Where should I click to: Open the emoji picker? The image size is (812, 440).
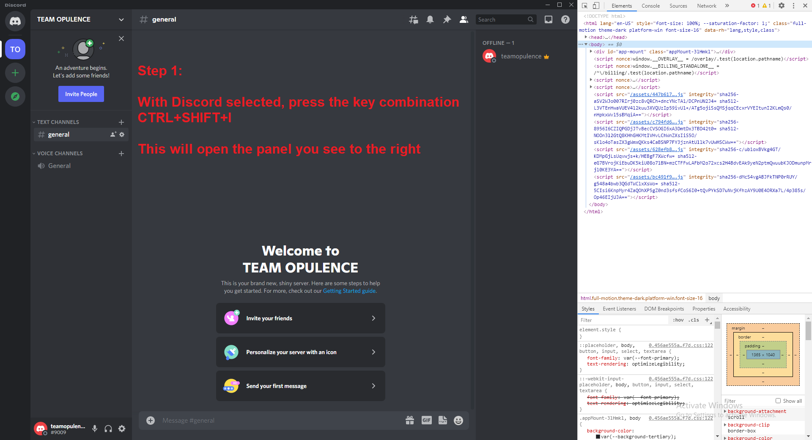pos(458,420)
